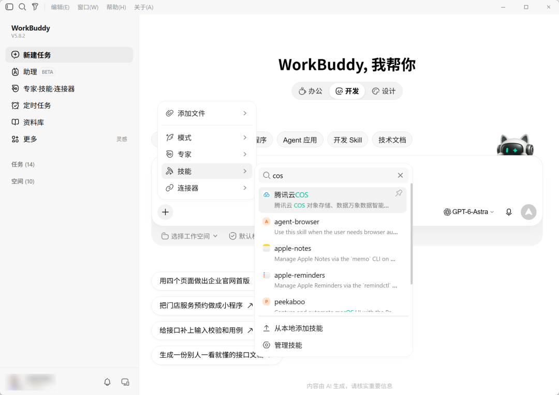The width and height of the screenshot is (559, 395).
Task: Open 连接器 submenu in popup
Action: 207,188
